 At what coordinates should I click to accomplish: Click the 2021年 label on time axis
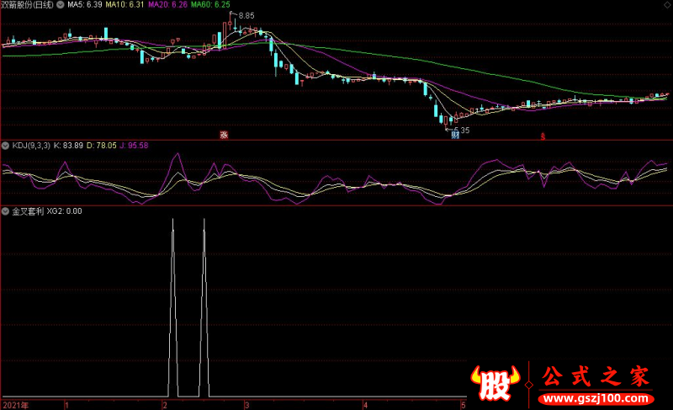[x=15, y=405]
